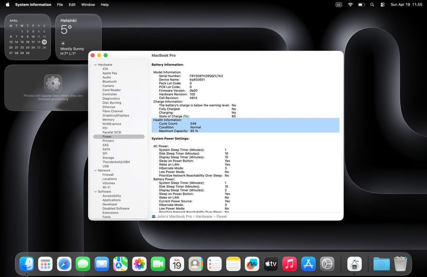Click the Cycle Count value 548
427x277 pixels.
193,124
